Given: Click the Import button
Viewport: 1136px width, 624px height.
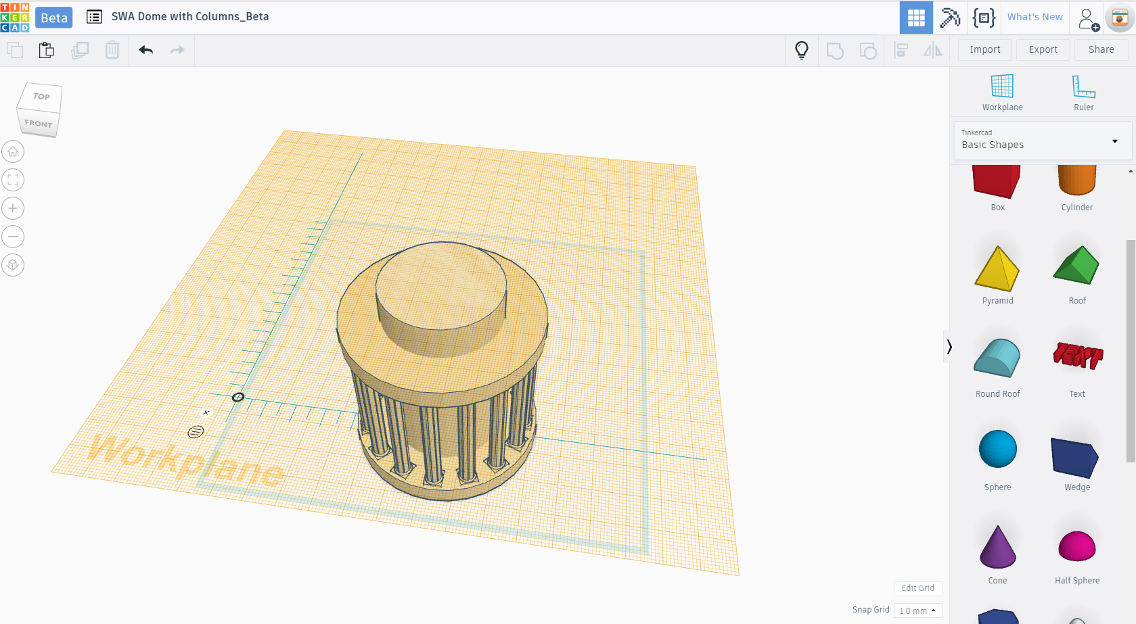Looking at the screenshot, I should click(x=985, y=49).
